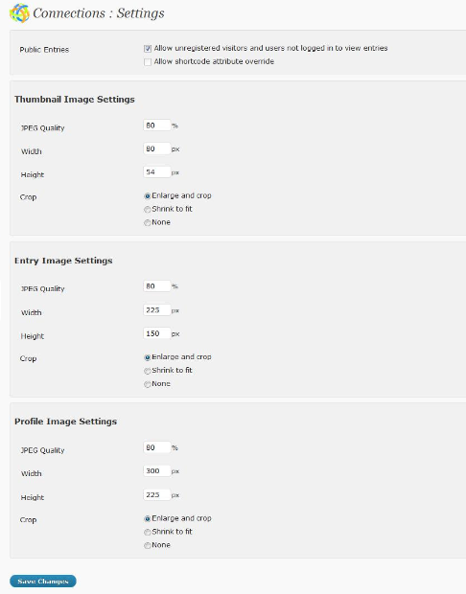Click Thumbnail Width input field
The width and height of the screenshot is (466, 594).
157,148
